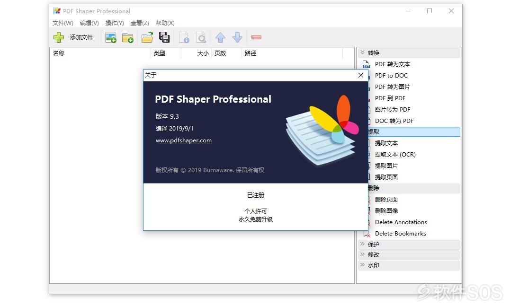Select PDF 转为文本 tool
This screenshot has width=510, height=306.
coord(392,64)
